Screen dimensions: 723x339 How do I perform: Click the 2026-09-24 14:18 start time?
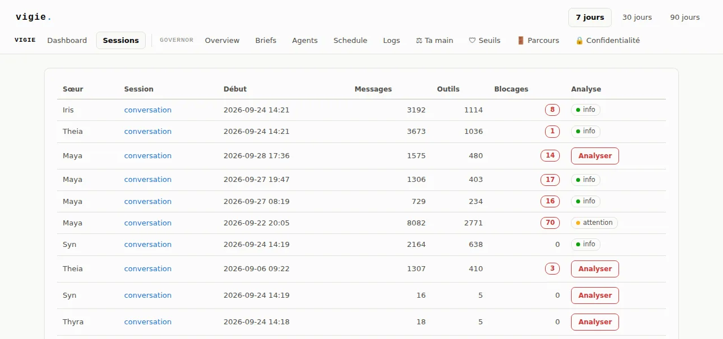pos(256,322)
